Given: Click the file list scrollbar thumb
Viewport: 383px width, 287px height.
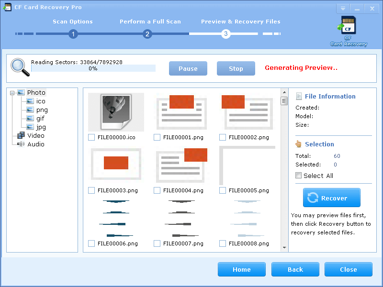Looking at the screenshot, I should [x=284, y=101].
